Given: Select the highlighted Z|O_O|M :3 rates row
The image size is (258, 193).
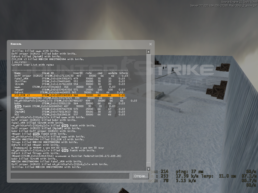Looking at the screenshot, I should coord(68,95).
